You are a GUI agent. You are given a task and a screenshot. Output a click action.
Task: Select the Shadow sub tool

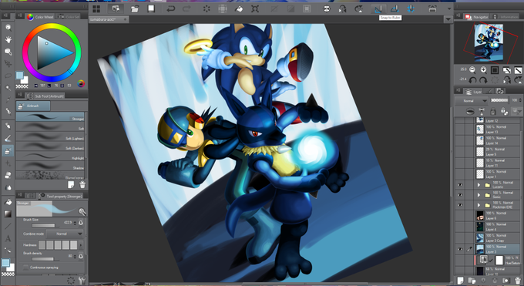[x=50, y=166]
